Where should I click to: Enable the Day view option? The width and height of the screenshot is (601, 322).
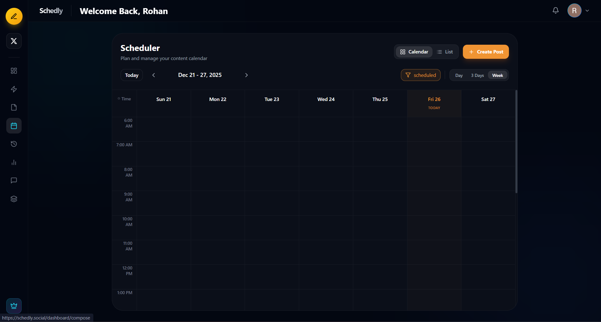point(459,75)
